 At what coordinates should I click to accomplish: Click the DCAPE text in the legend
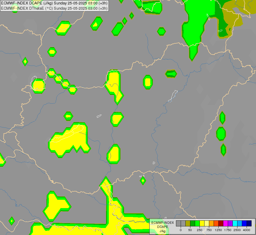[x=163, y=227]
